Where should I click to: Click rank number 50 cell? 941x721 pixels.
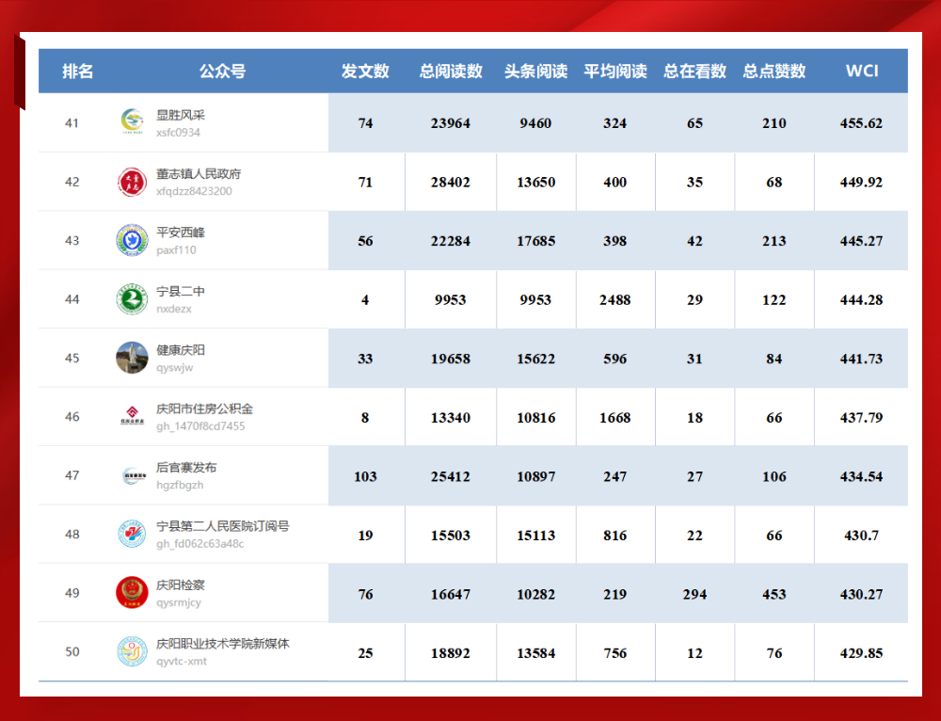coord(72,652)
